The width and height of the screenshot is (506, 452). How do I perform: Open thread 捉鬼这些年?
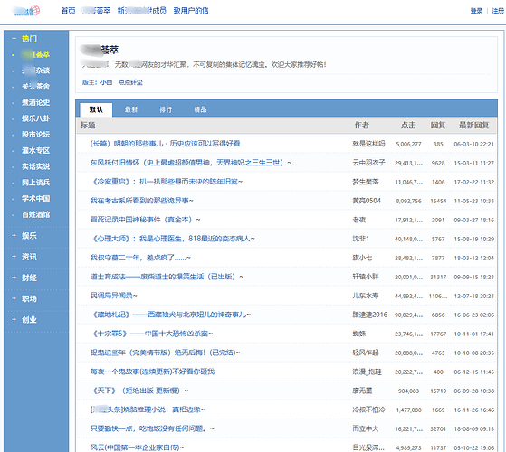pos(166,353)
